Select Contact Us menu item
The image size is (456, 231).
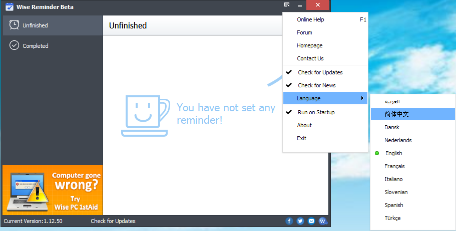tap(325, 58)
